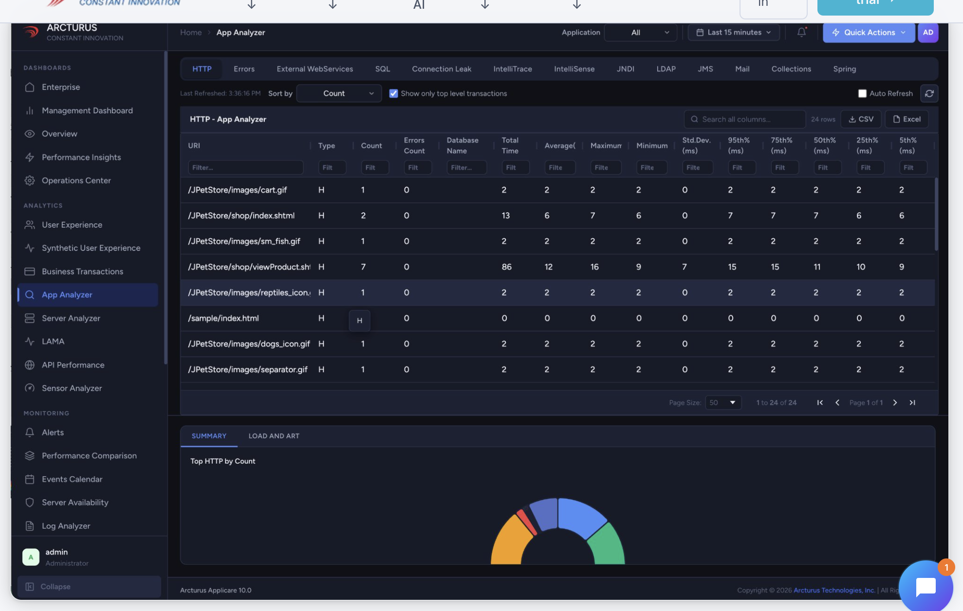Click the Overview eye icon
963x611 pixels.
pos(30,134)
